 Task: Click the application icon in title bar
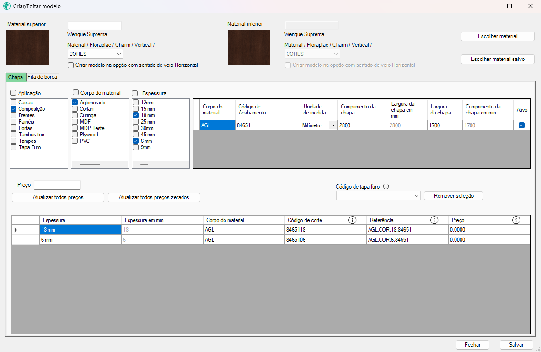pyautogui.click(x=7, y=6)
